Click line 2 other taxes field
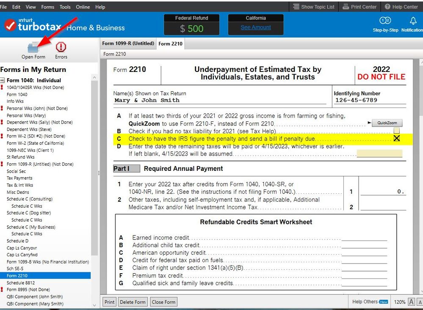423x310 pixels. click(383, 207)
